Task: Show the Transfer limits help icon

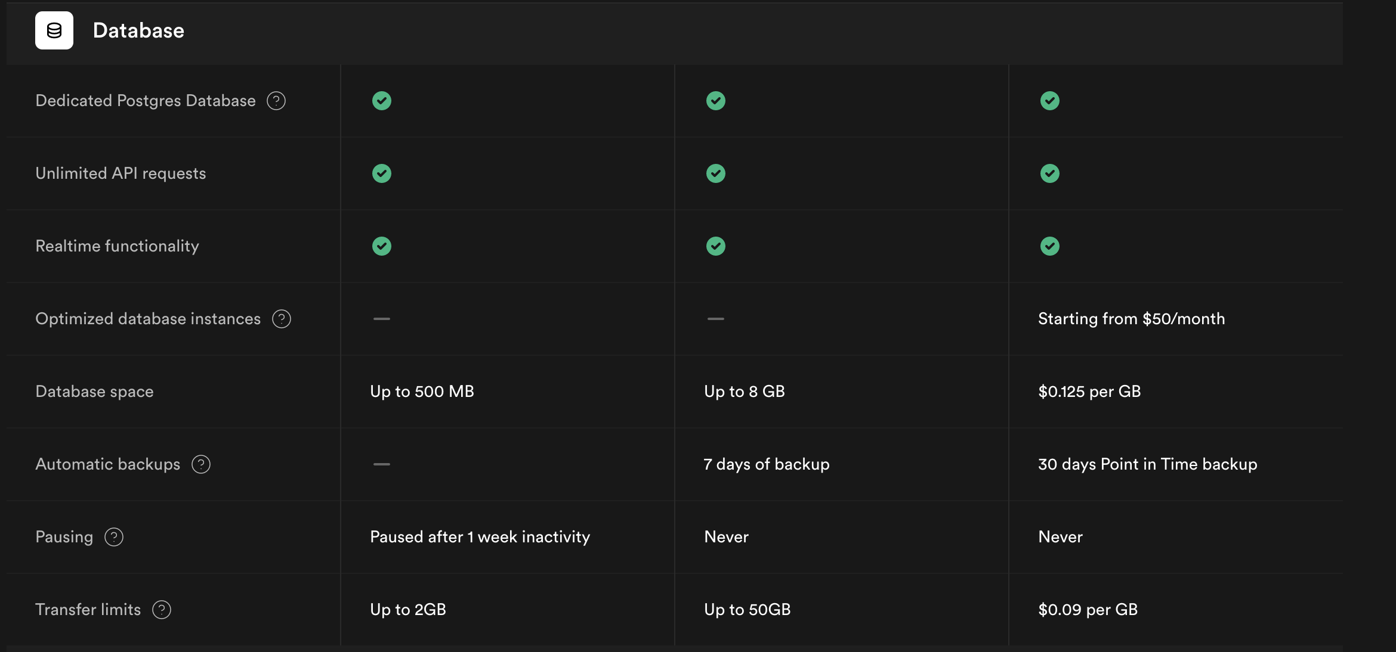Action: click(x=162, y=610)
